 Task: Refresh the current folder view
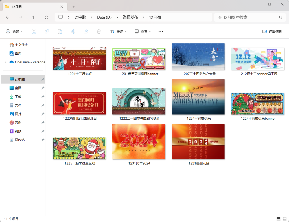(47, 17)
